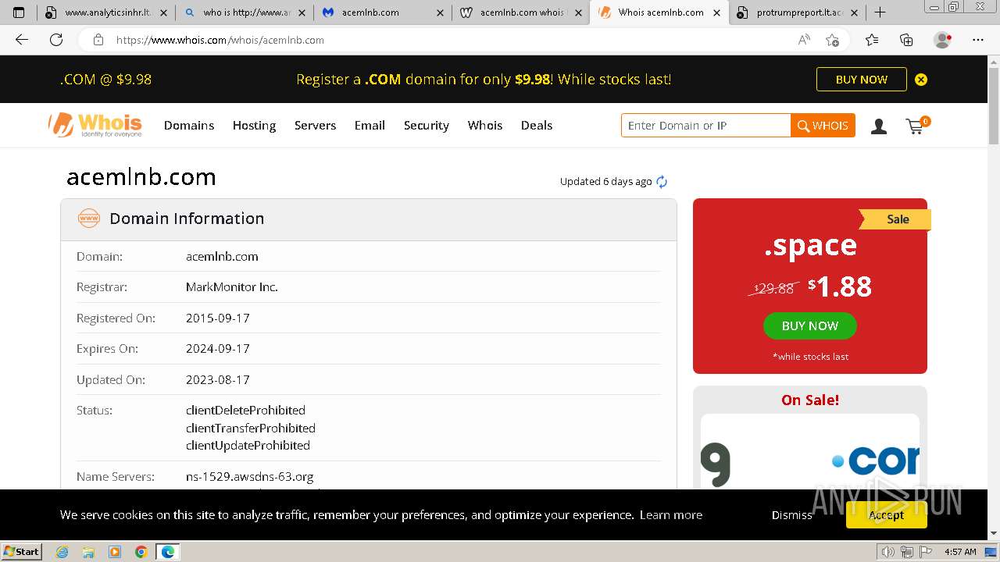Click the Windows Start button
The image size is (1000, 562).
point(21,552)
